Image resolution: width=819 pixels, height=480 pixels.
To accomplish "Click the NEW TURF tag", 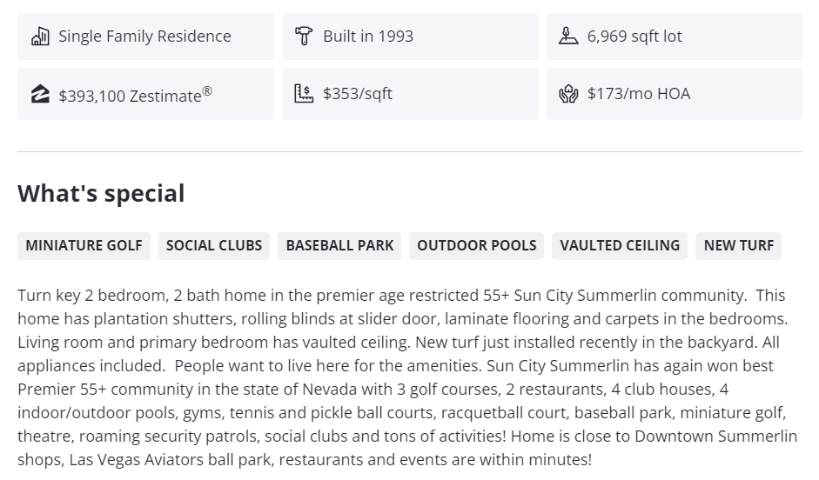I will click(738, 245).
